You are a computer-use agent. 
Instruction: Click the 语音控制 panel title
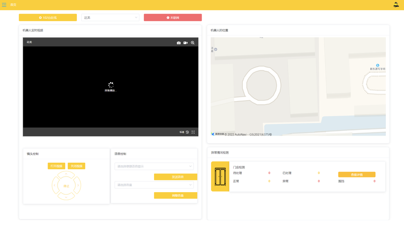click(x=120, y=154)
